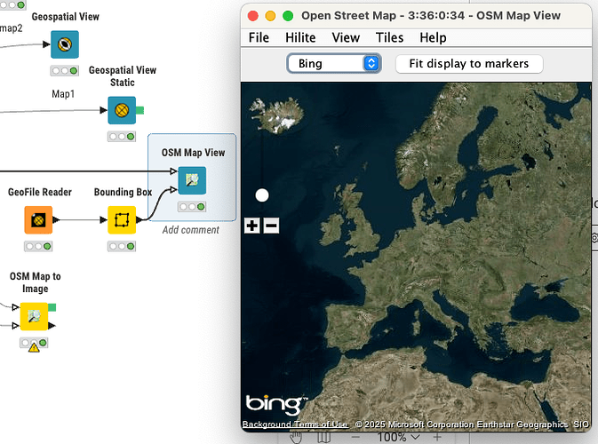598x444 pixels.
Task: Click the status lights under GeoFile Reader
Action: [x=38, y=247]
